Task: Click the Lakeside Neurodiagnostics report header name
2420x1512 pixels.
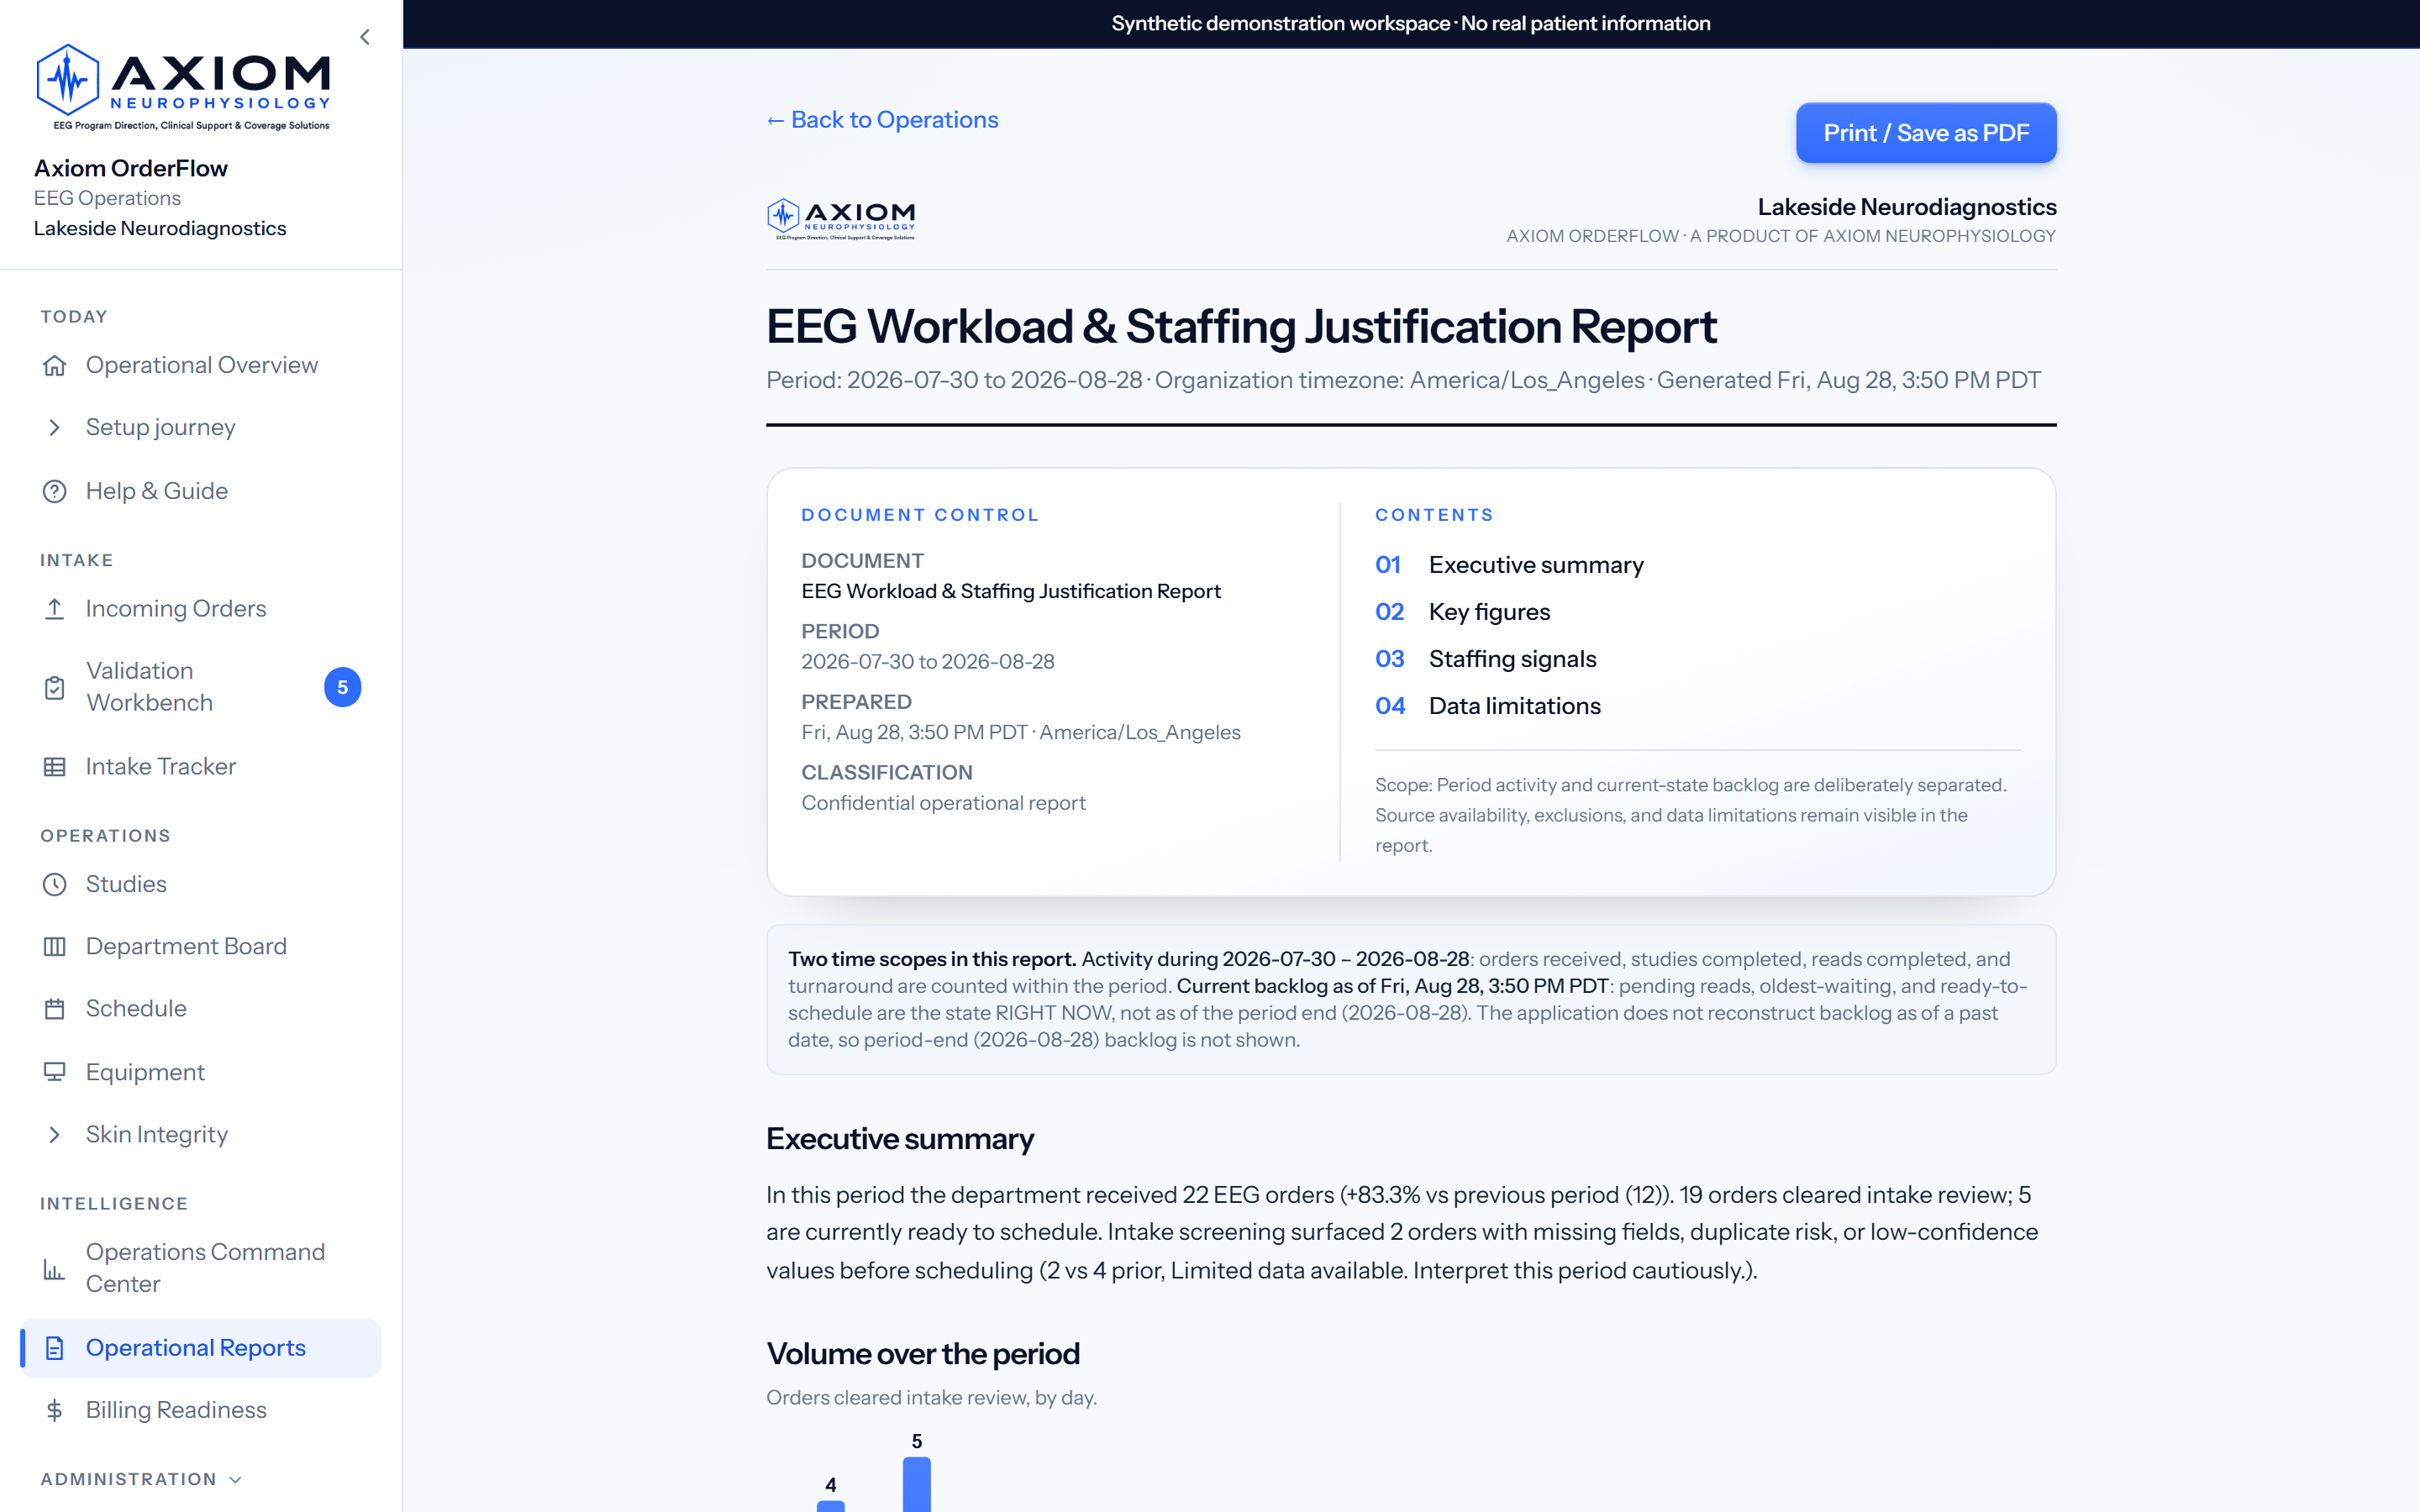Action: [x=1907, y=207]
